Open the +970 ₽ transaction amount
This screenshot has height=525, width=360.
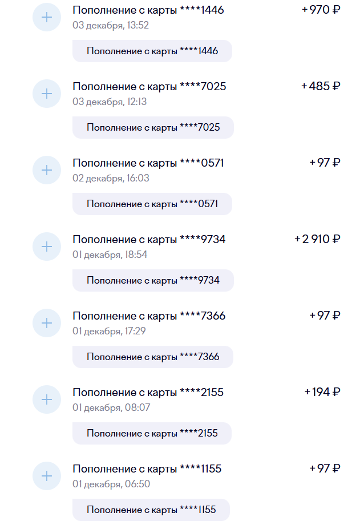click(x=321, y=10)
